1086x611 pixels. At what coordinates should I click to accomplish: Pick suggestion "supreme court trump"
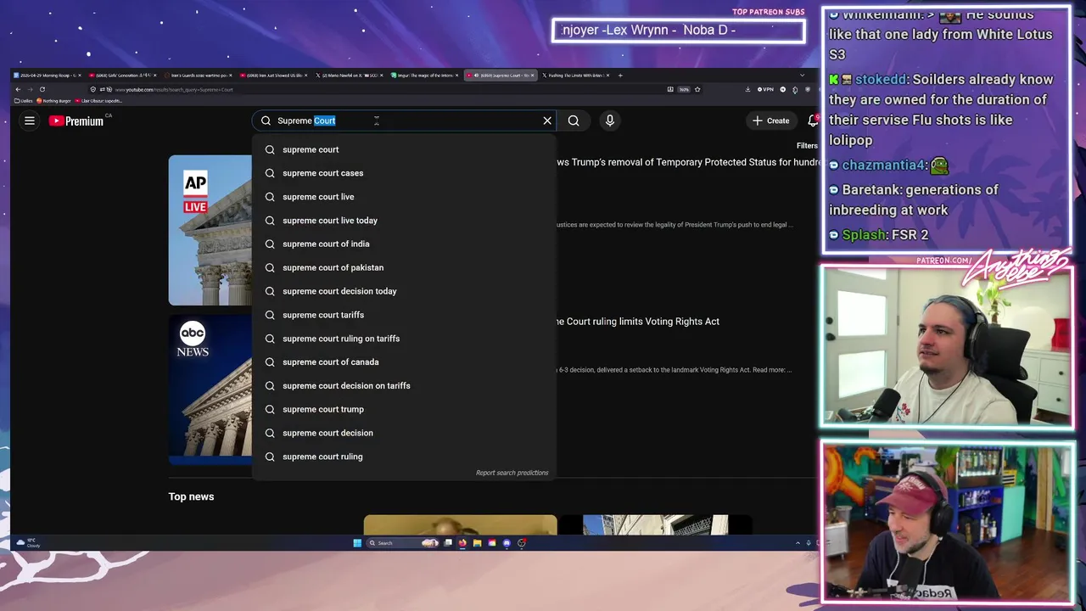coord(404,409)
